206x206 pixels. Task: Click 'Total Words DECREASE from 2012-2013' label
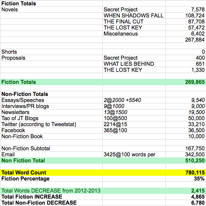[x=51, y=191]
